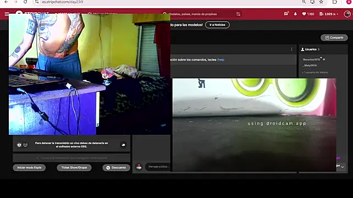Open the hamburger menu at top left
The height and width of the screenshot is (198, 353).
click(7, 14)
